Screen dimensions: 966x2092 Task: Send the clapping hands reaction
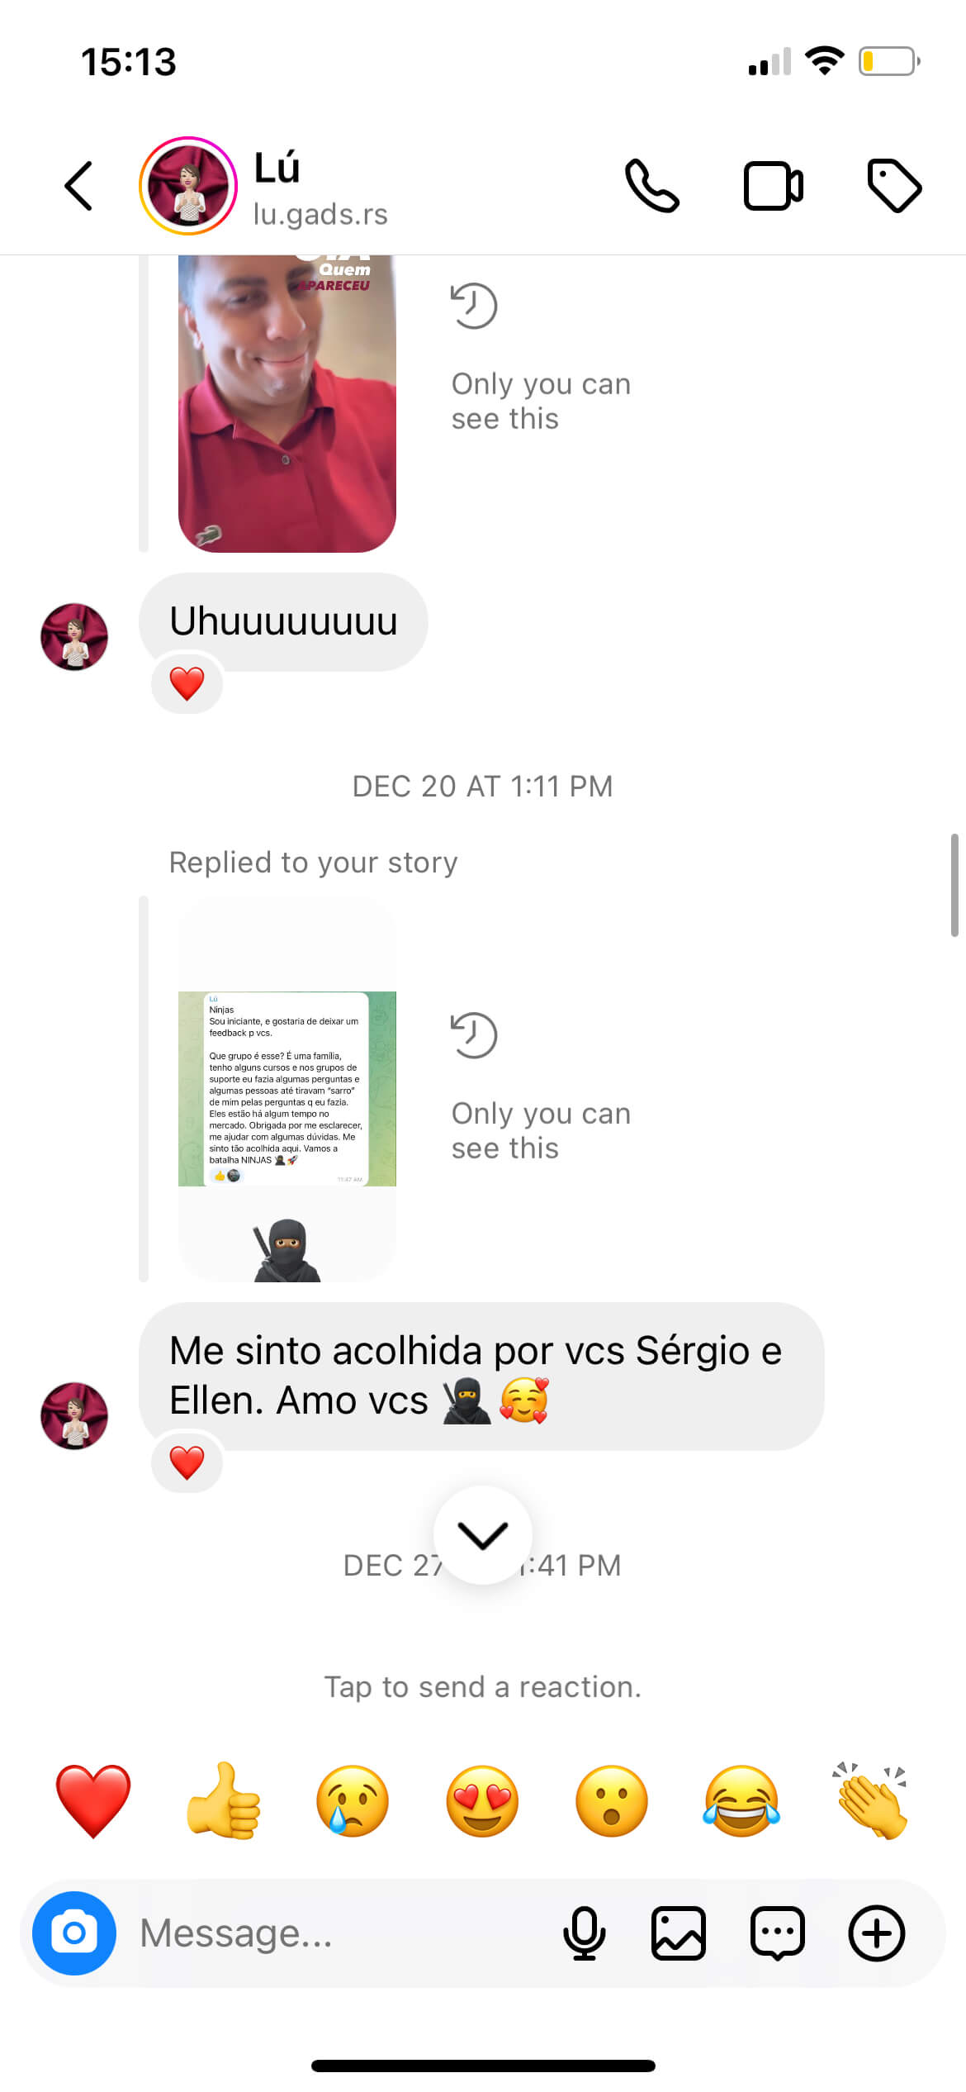871,1801
